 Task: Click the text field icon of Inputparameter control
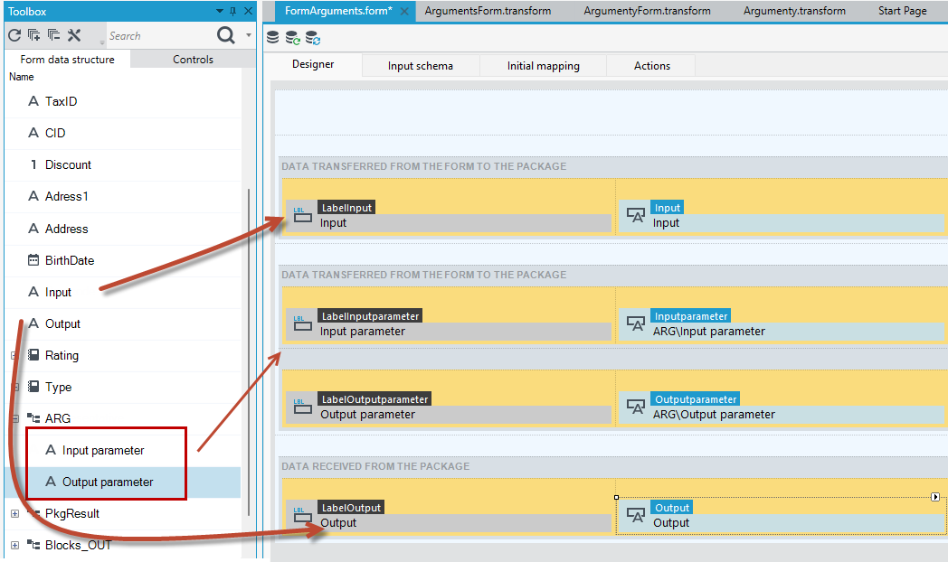pos(635,323)
